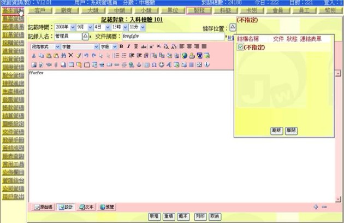Uncheck the (不指定) checkbox in the structure list
344x223 pixels.
pos(240,48)
